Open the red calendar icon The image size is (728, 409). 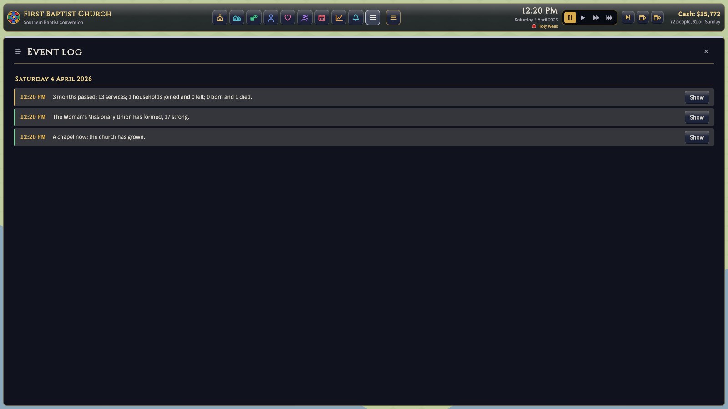click(x=322, y=18)
